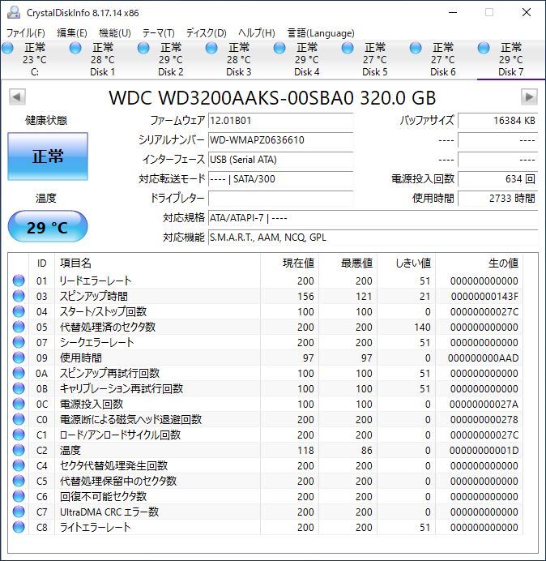This screenshot has width=546, height=561.
Task: Click status orb of attribute C8 row
Action: click(x=19, y=527)
